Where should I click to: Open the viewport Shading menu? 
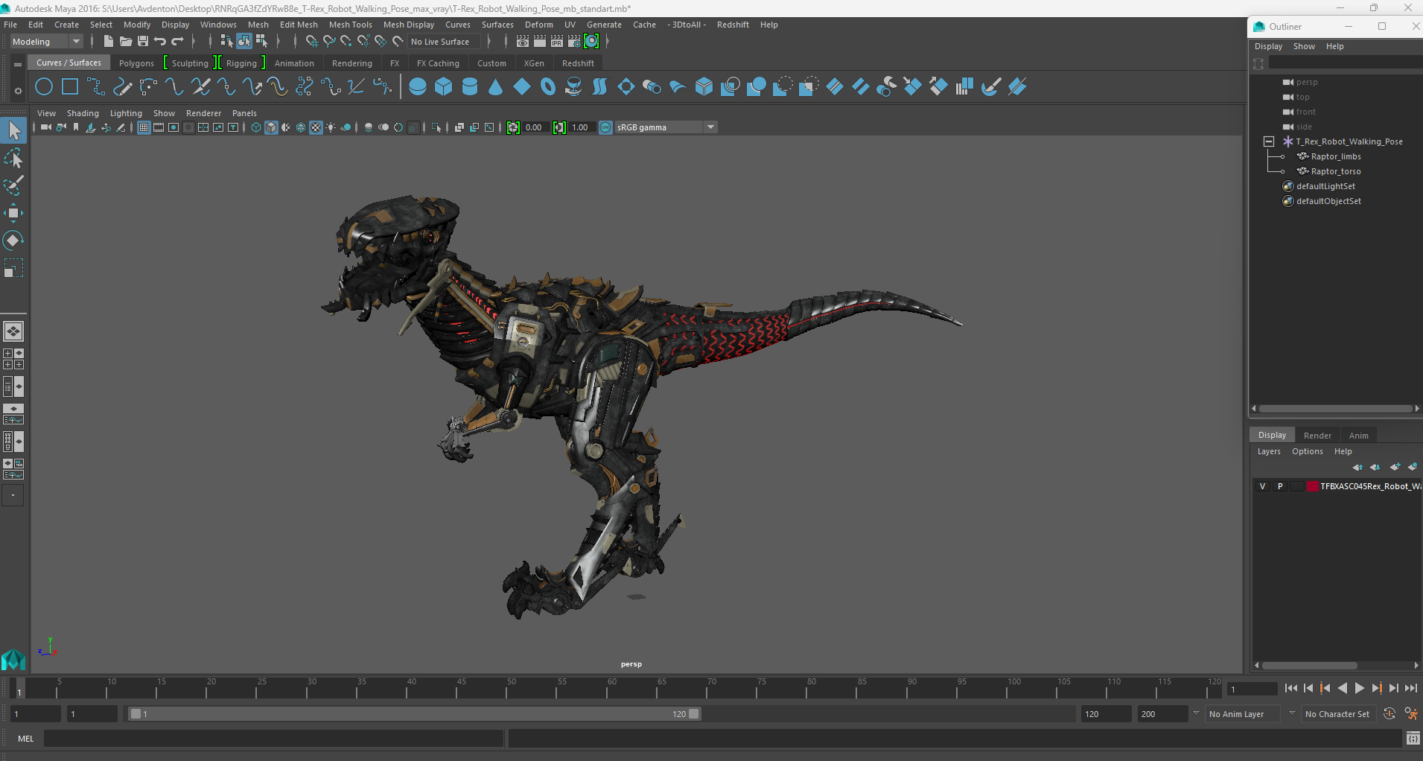coord(83,113)
